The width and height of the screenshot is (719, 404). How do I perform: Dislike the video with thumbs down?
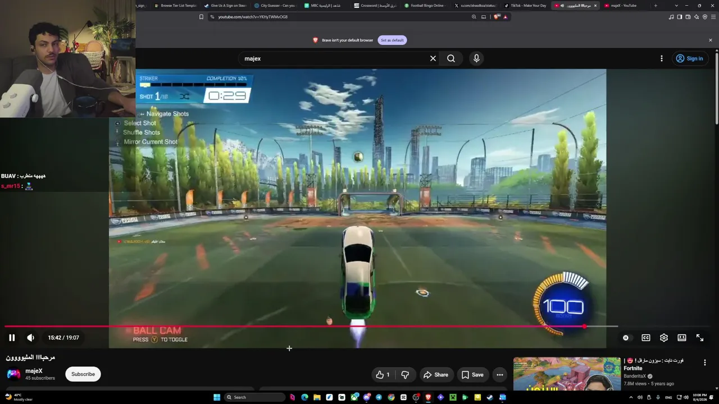click(405, 375)
